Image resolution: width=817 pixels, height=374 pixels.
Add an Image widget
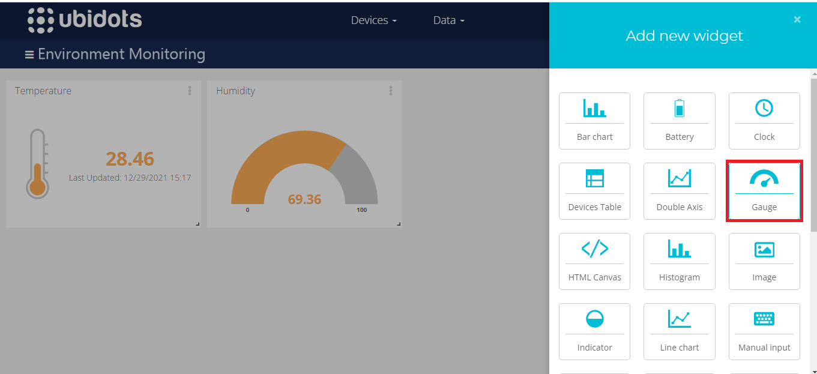[764, 261]
